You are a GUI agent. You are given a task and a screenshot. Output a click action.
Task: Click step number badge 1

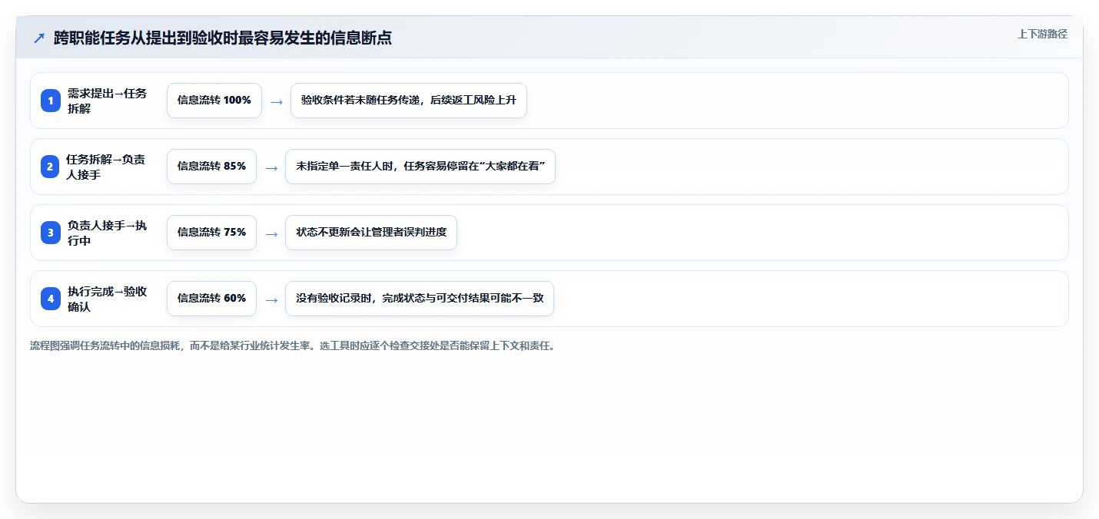pyautogui.click(x=51, y=101)
